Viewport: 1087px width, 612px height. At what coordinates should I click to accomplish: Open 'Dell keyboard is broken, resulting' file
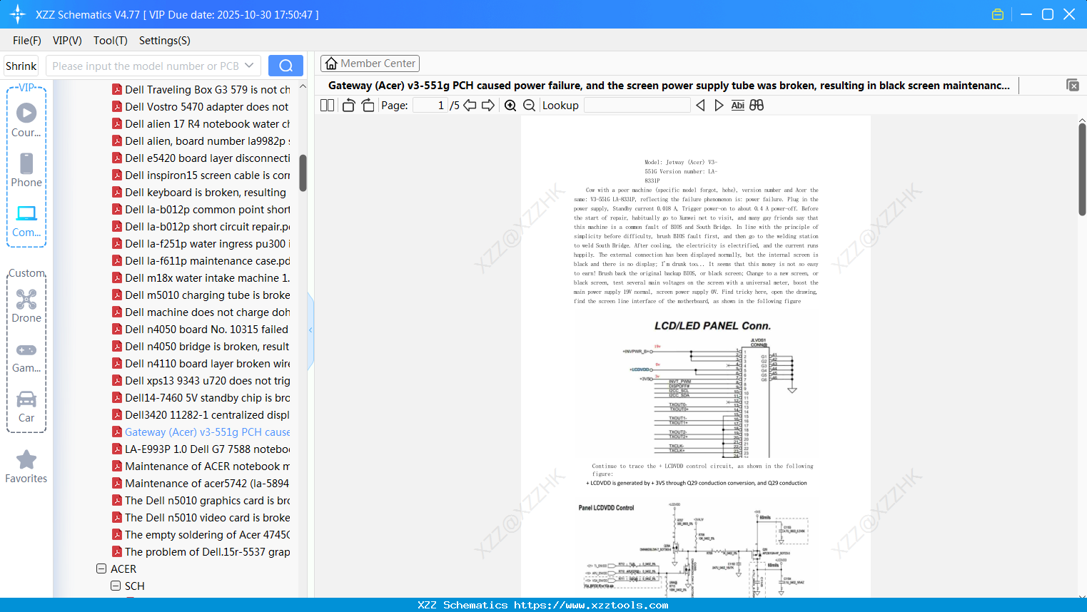[206, 192]
